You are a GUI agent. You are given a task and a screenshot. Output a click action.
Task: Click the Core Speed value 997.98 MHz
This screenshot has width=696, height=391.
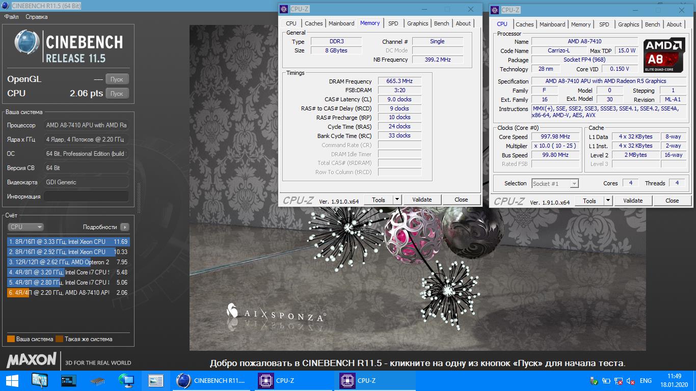point(556,137)
